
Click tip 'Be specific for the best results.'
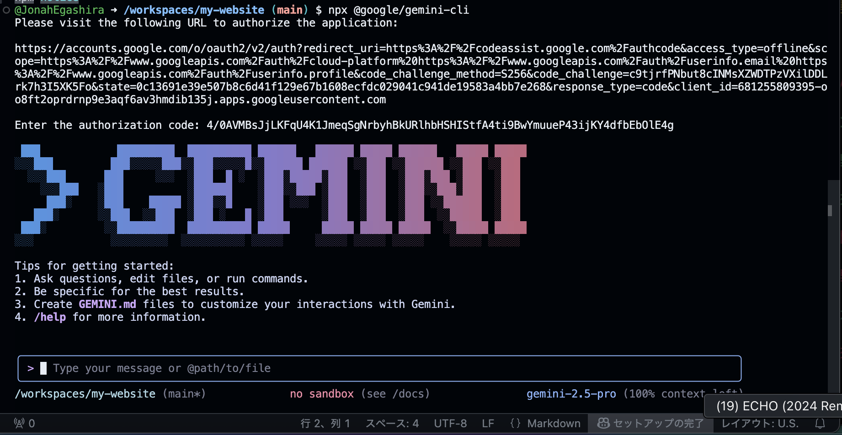click(139, 292)
